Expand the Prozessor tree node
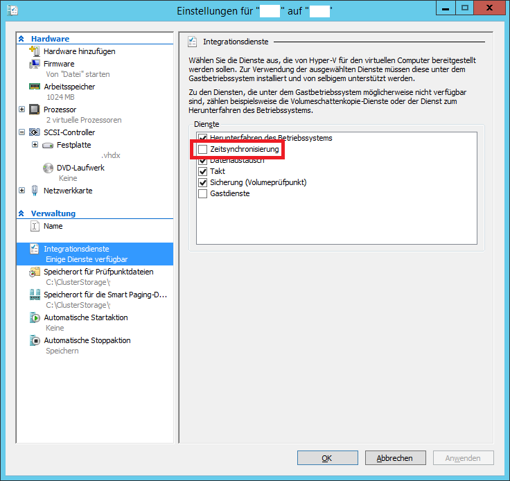 click(x=22, y=110)
